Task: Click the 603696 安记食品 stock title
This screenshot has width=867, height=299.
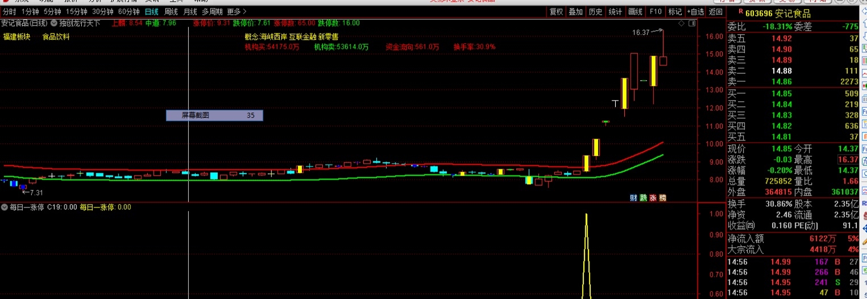Action: (778, 13)
